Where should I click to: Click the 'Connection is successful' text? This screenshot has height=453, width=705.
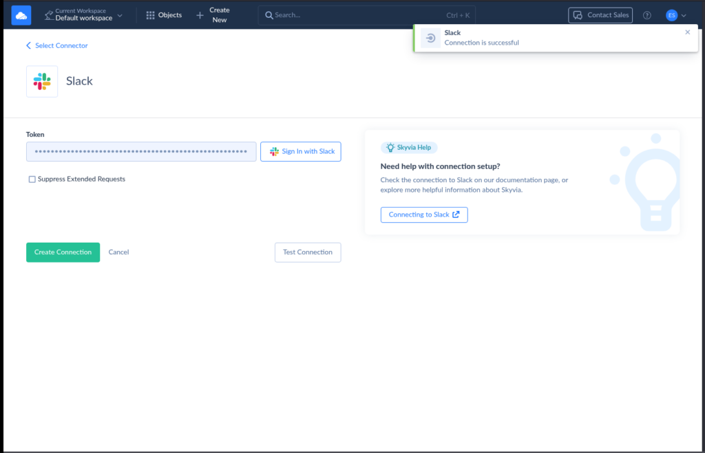(481, 43)
